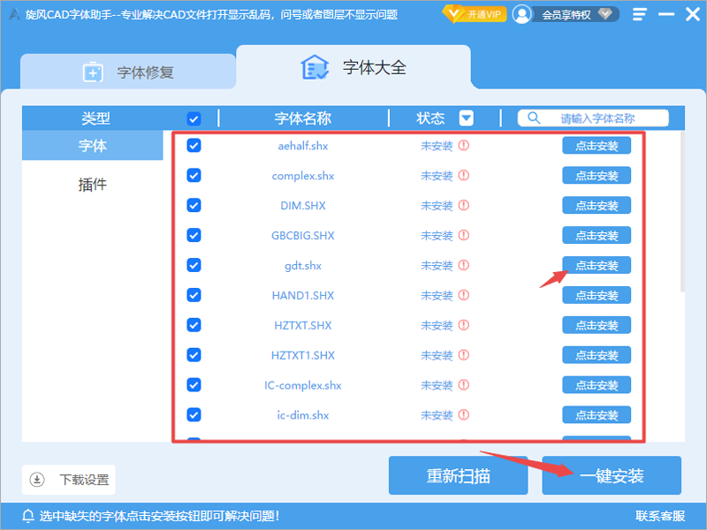Expand the 状态 filter dropdown
This screenshot has height=530, width=707.
tap(467, 118)
